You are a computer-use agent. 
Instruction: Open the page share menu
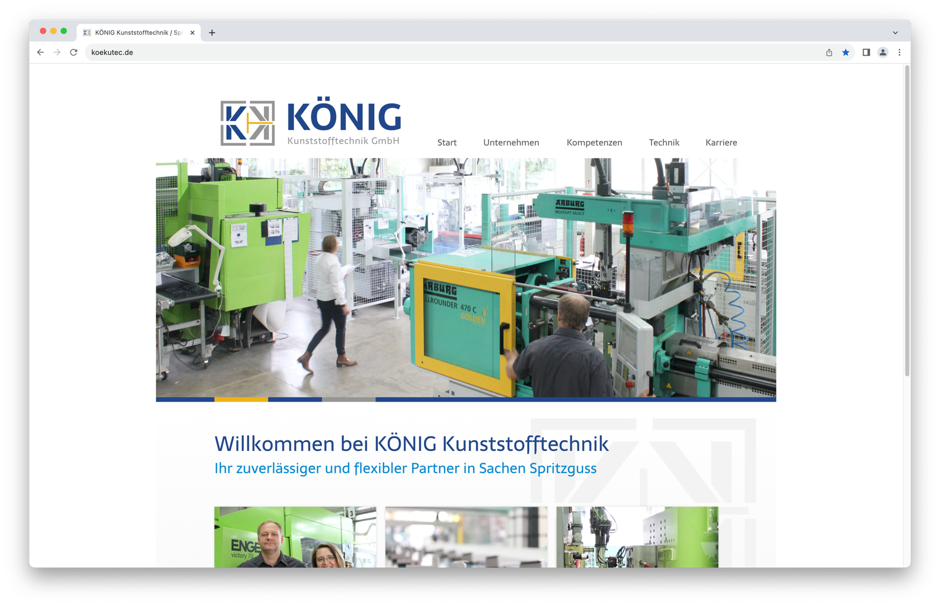829,52
